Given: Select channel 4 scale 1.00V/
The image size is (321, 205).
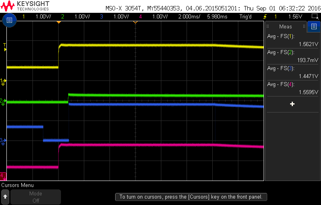Looking at the screenshot, I should point(160,16).
